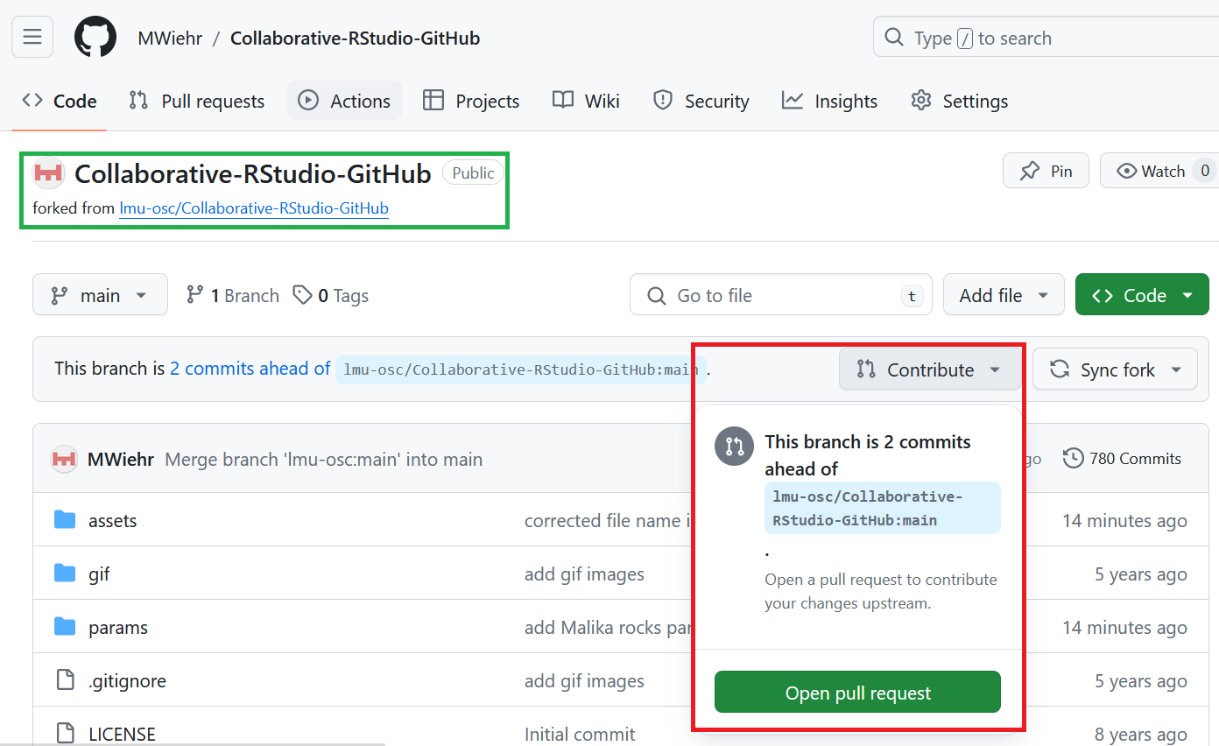The image size is (1219, 746).
Task: Expand the main branch selector
Action: click(99, 294)
